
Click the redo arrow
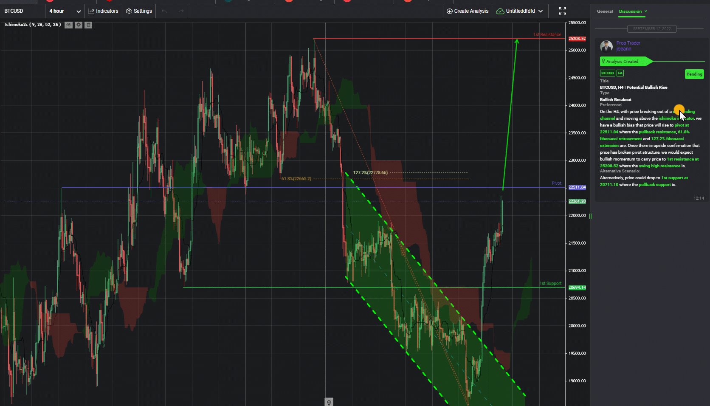[181, 11]
